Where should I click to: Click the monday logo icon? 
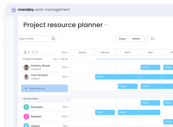(14, 10)
